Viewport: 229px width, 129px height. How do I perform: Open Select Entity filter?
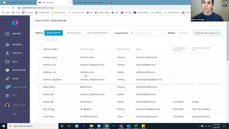click(x=53, y=33)
